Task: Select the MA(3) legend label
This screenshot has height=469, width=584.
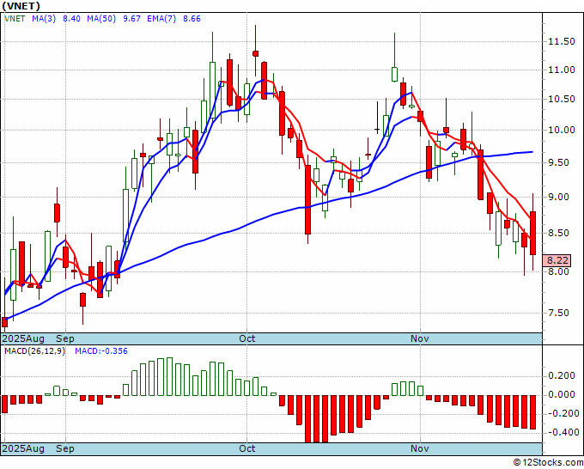Action: (x=44, y=19)
